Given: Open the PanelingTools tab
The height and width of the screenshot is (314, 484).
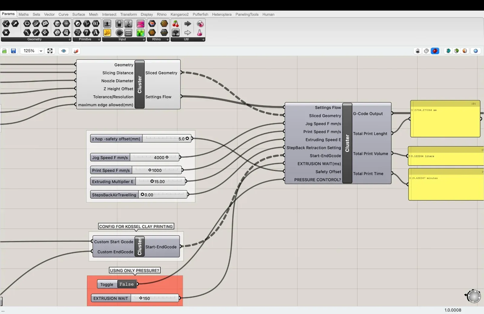Looking at the screenshot, I should [247, 14].
